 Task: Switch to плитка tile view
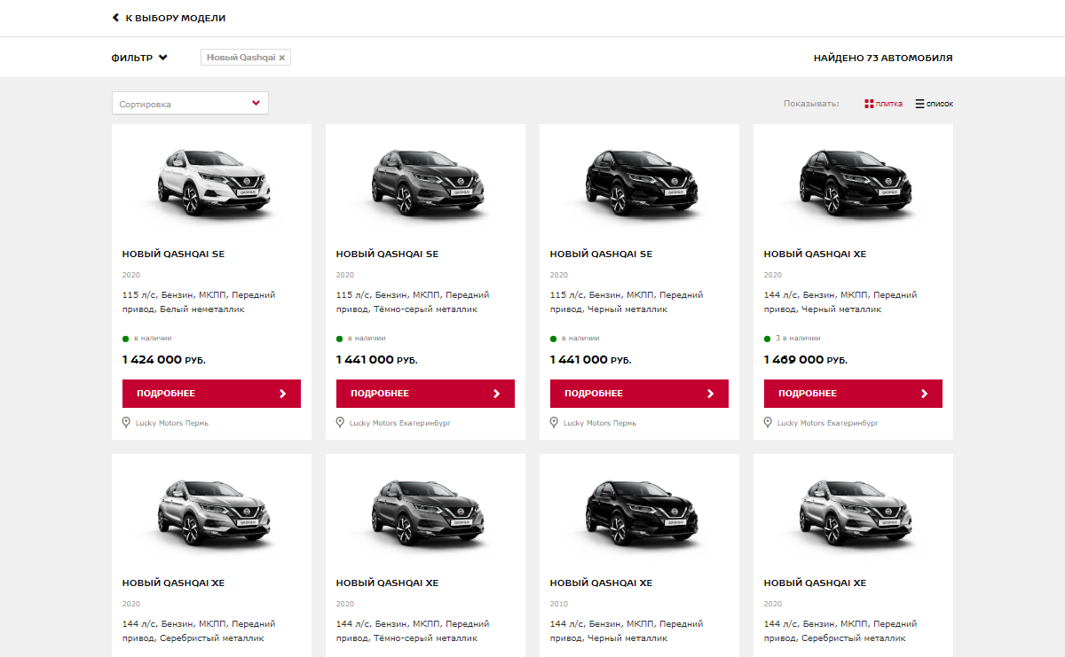click(x=883, y=104)
